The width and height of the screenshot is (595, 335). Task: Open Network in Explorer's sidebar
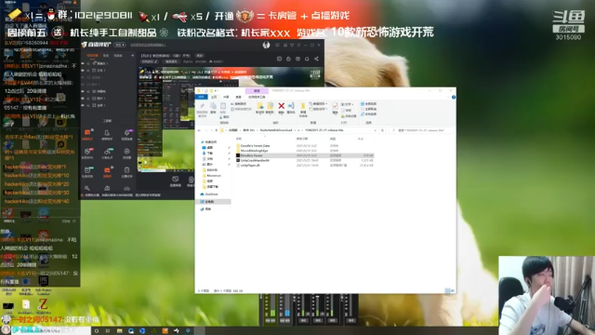[205, 208]
